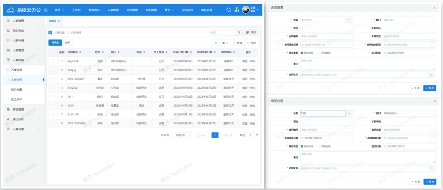Viewport: 443px width, 190px height.
Task: Open 合同类型 dropdown in 续签合同 dialog
Action: (409, 130)
